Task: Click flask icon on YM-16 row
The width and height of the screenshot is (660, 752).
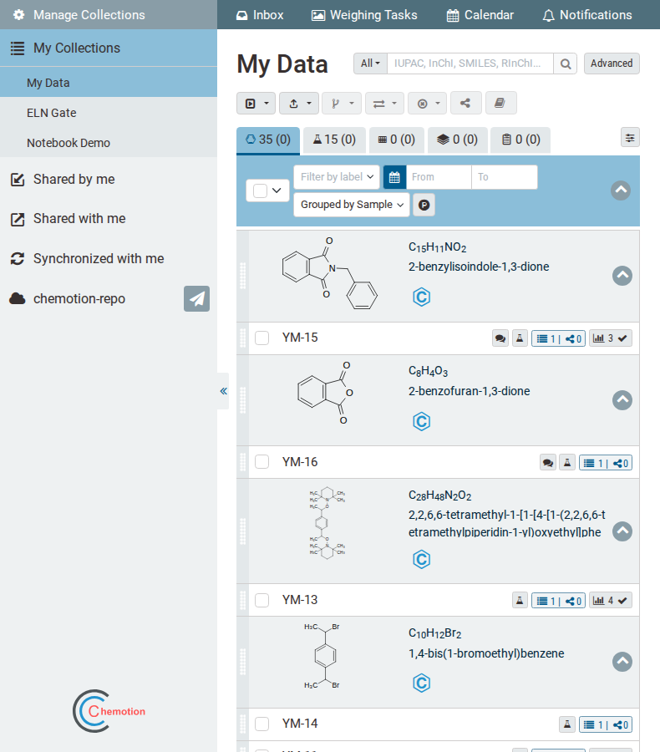Action: [567, 463]
